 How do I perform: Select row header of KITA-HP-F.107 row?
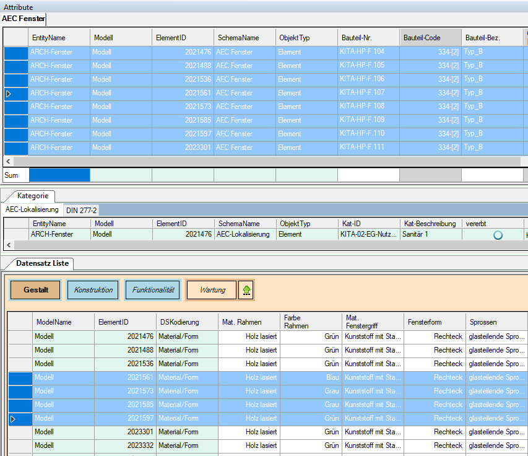tap(16, 94)
